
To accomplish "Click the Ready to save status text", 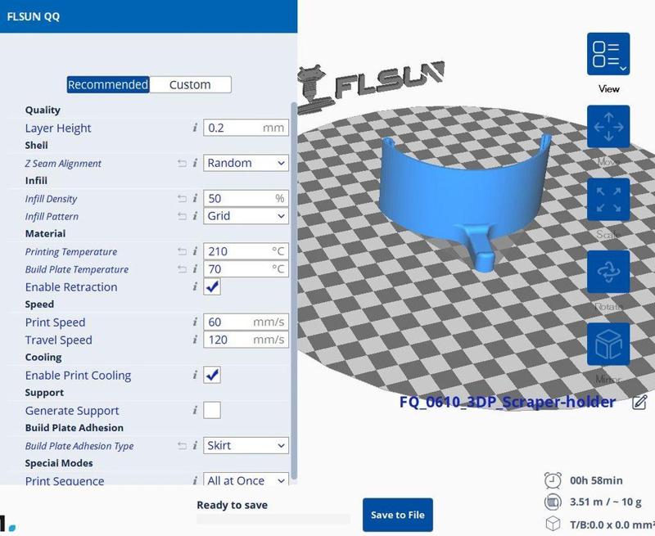I will click(232, 505).
